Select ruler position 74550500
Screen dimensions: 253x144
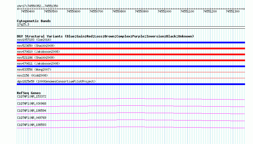coord(51,11)
